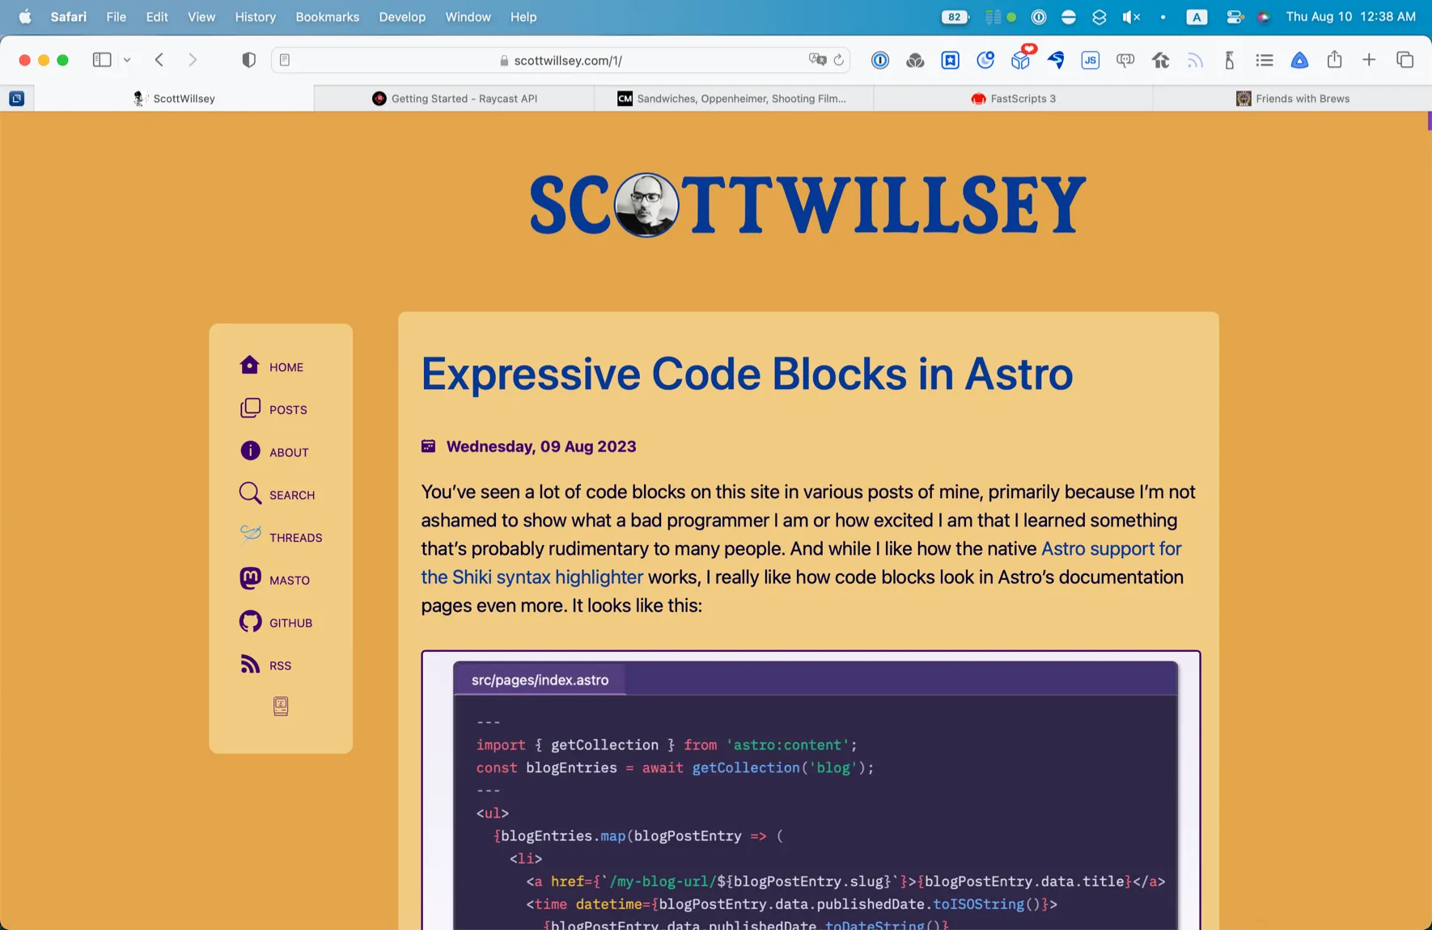Open the Mastodon profile icon in sidebar
The width and height of the screenshot is (1432, 930).
point(250,578)
